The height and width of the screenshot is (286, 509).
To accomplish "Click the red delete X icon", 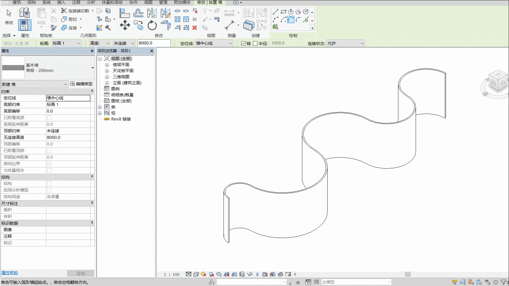I will click(x=195, y=28).
